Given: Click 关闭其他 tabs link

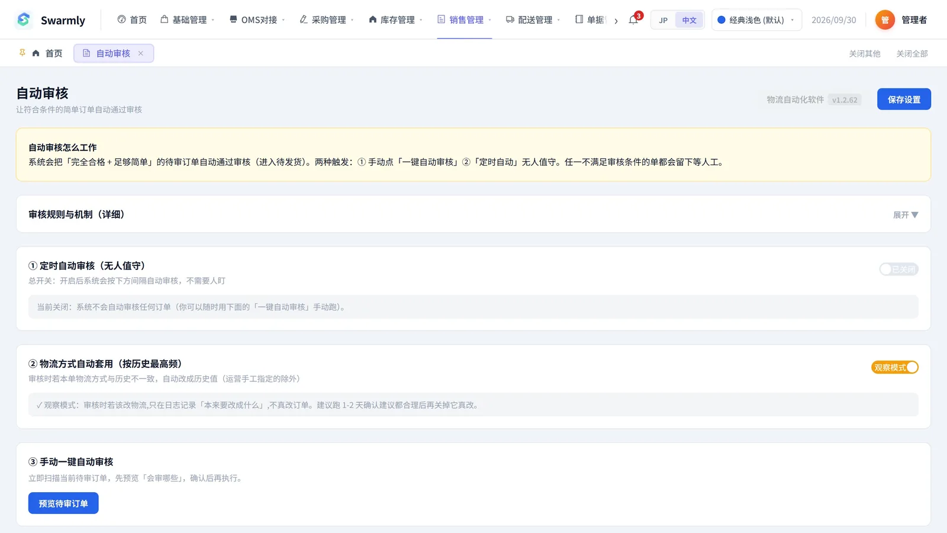Looking at the screenshot, I should [865, 54].
